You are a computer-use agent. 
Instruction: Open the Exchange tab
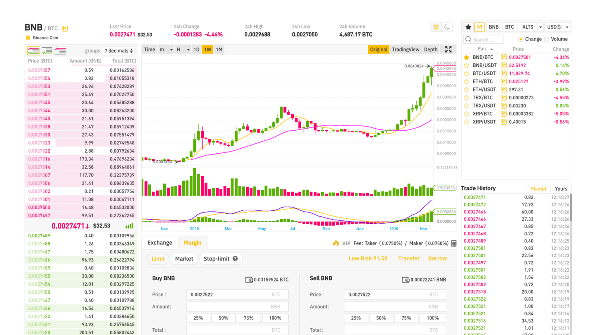click(160, 243)
